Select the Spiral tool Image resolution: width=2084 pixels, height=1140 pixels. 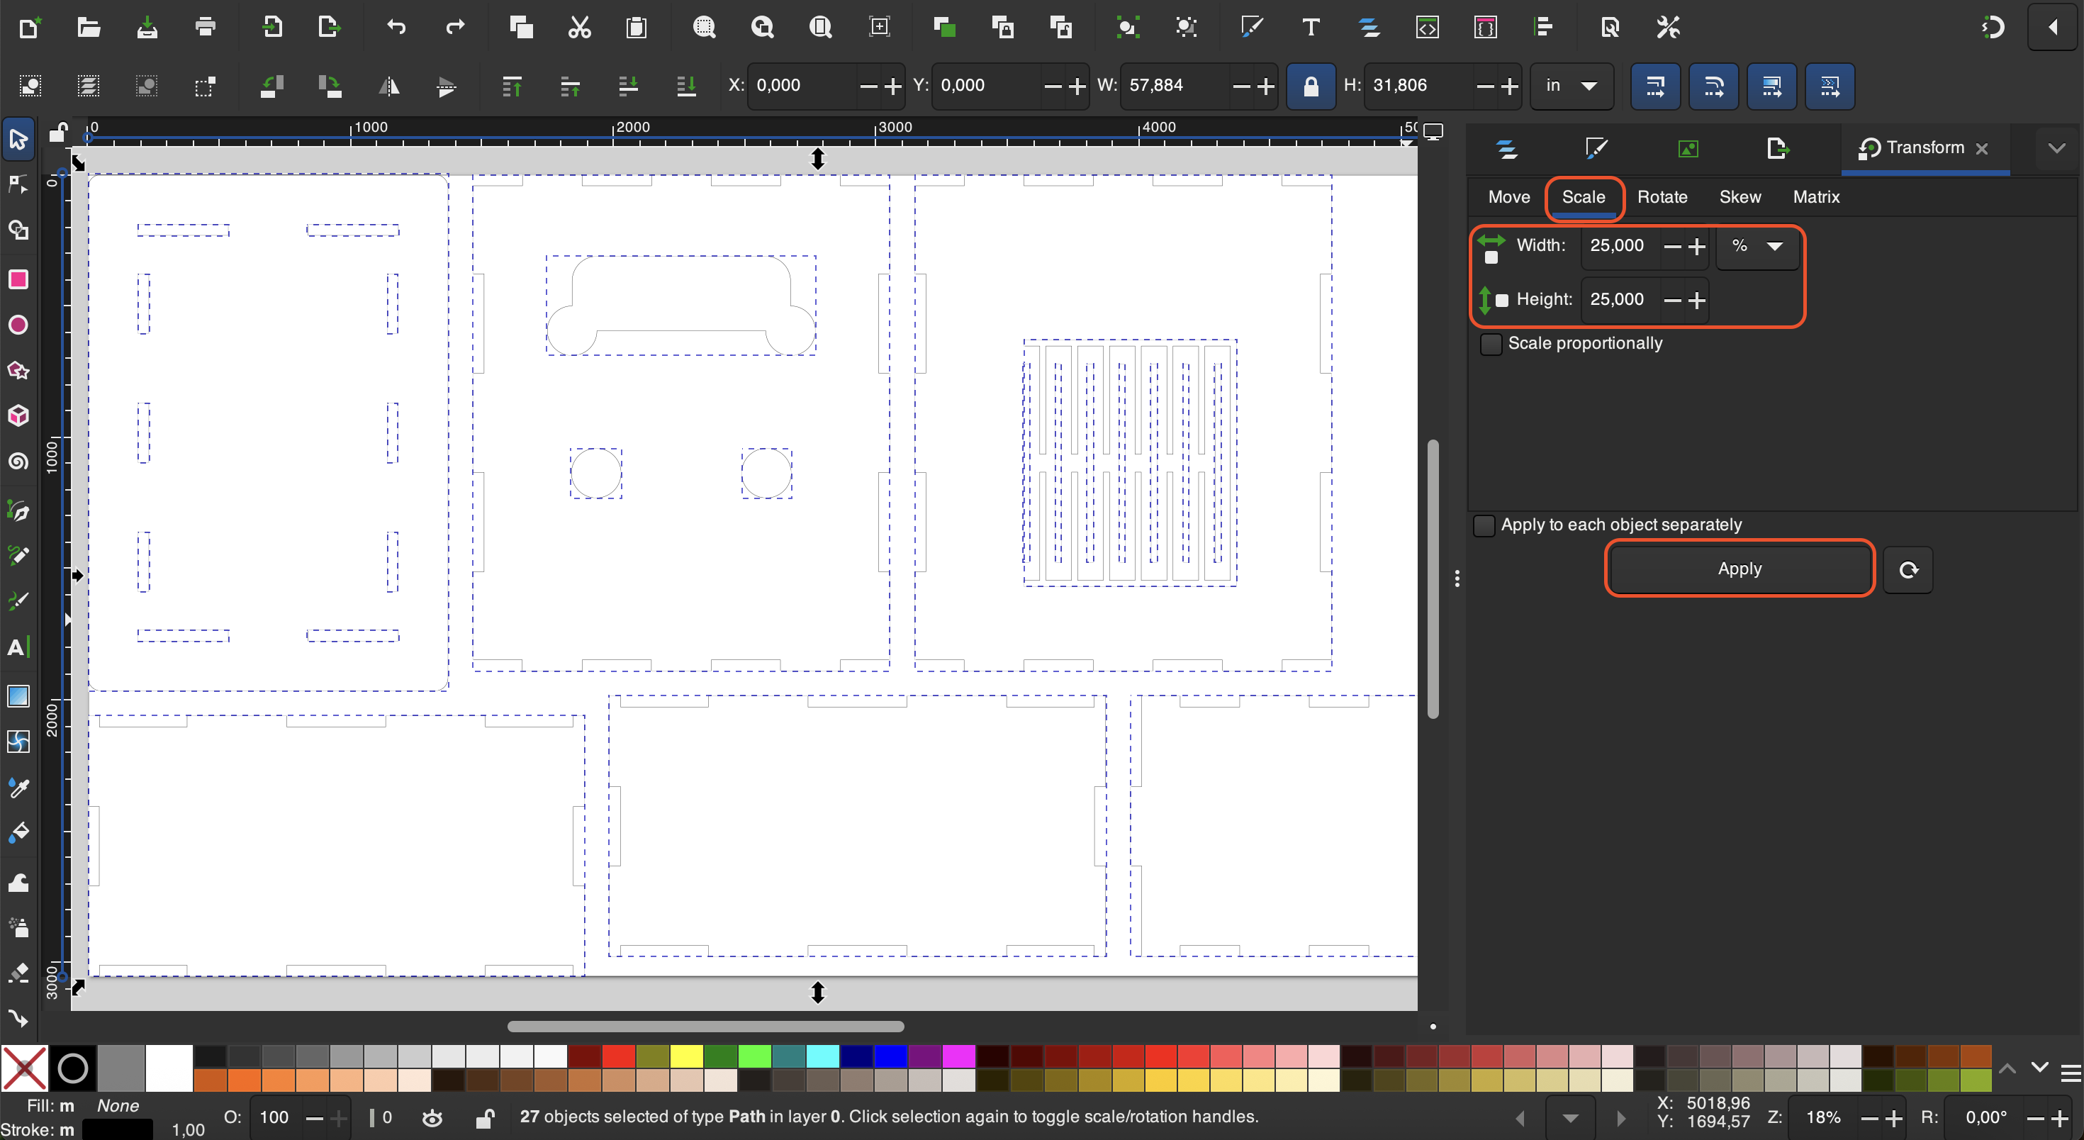pyautogui.click(x=18, y=462)
